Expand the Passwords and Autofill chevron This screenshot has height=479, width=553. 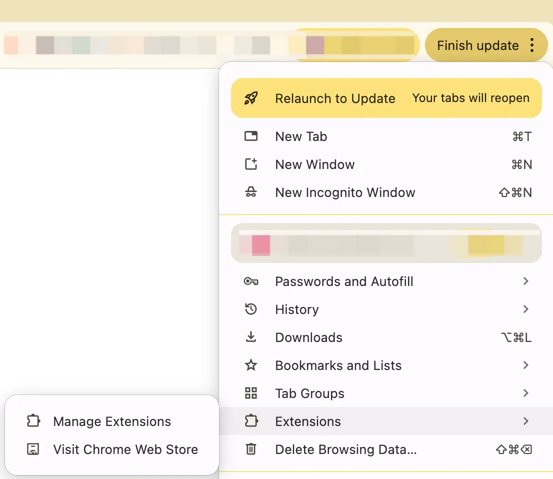click(526, 281)
